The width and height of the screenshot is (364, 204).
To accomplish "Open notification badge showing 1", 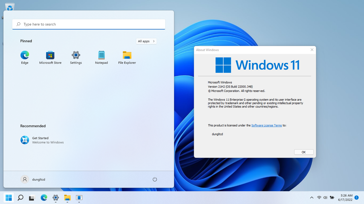I will click(356, 197).
